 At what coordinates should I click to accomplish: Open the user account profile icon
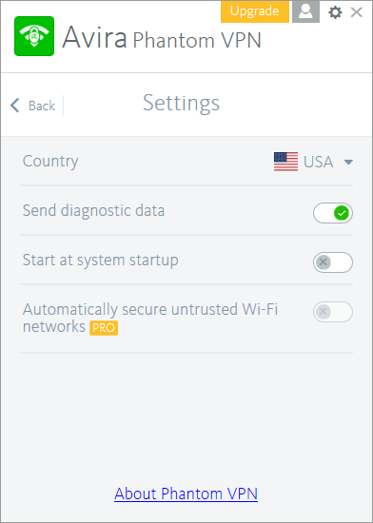click(305, 11)
